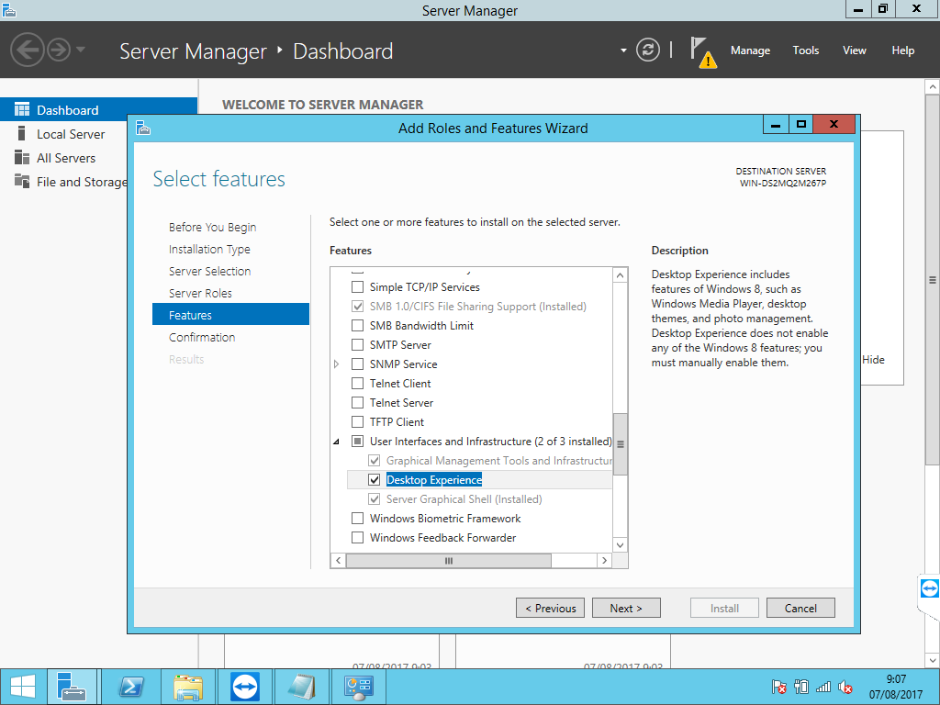This screenshot has height=705, width=940.
Task: Check Windows Feedback Forwarder checkbox
Action: click(357, 537)
